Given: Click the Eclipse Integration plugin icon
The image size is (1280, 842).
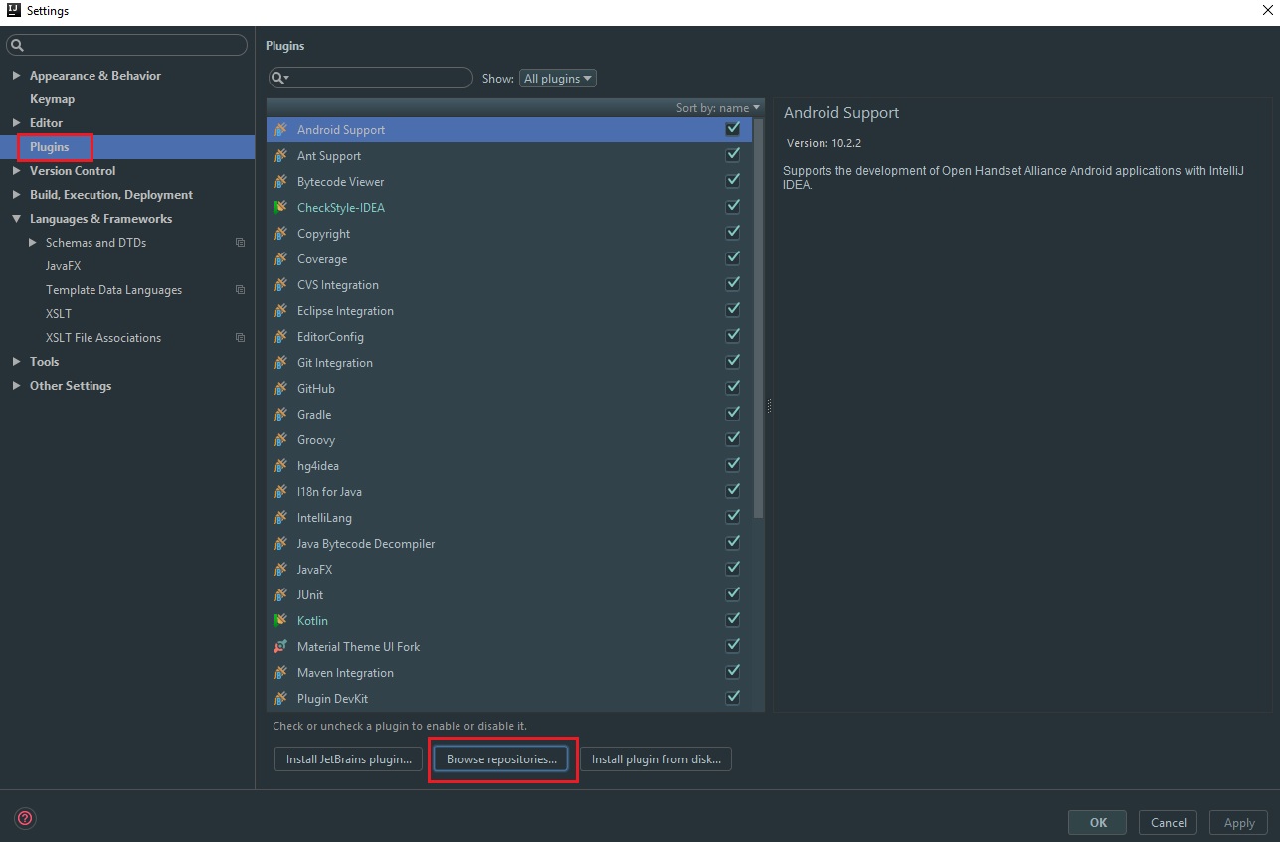Looking at the screenshot, I should 280,311.
